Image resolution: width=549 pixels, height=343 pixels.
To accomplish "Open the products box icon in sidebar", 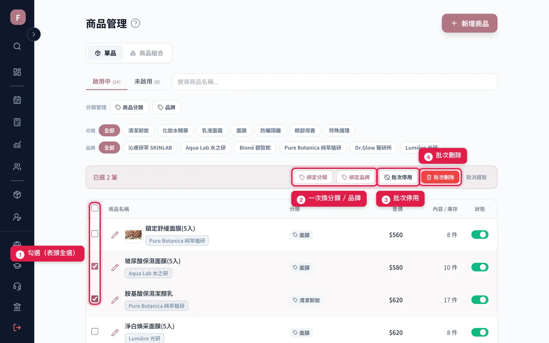I will click(17, 195).
